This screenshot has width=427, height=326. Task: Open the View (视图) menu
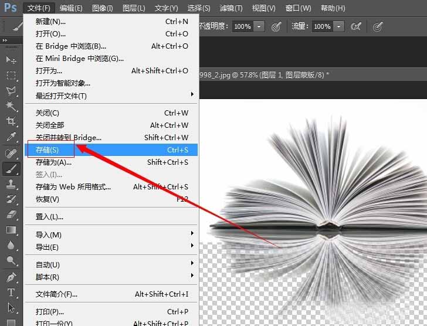(263, 8)
